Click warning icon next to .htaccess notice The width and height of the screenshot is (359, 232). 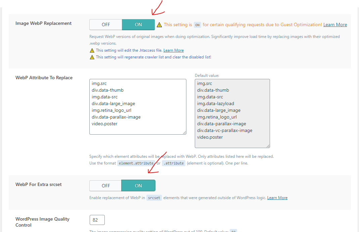92,51
